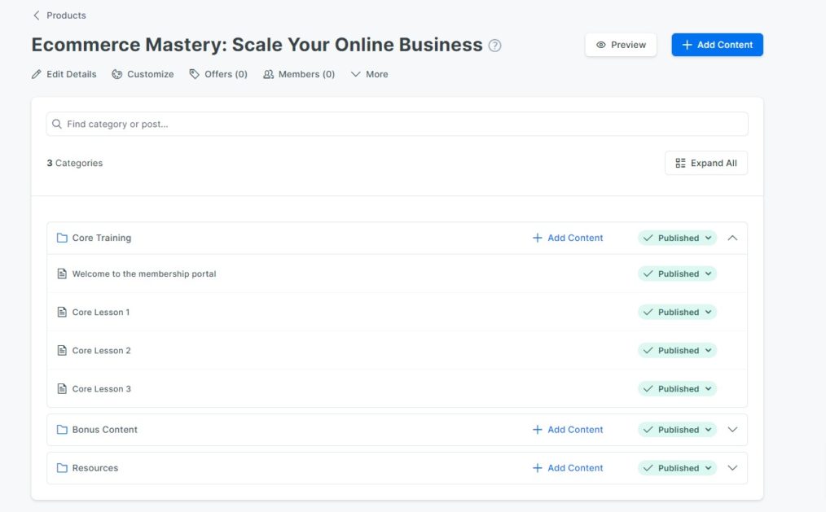
Task: Click the Core Training folder icon
Action: pyautogui.click(x=62, y=238)
